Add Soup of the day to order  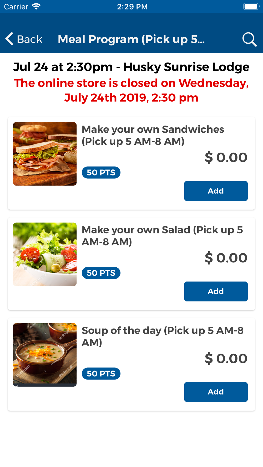pos(216,392)
